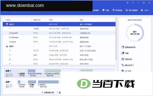Image resolution: width=153 pixels, height=96 pixels.
Task: Click the panel splitter dots handle
Action: click(59, 66)
